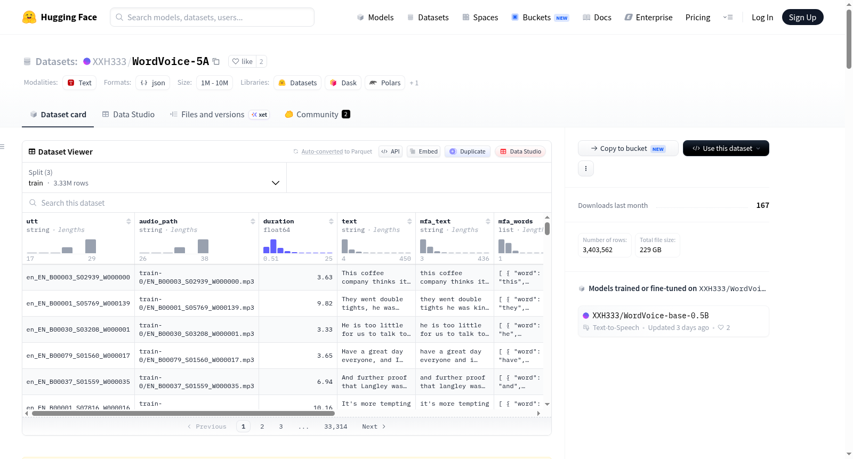Open the Datasets page from top navigation
This screenshot has width=853, height=459.
(x=428, y=17)
